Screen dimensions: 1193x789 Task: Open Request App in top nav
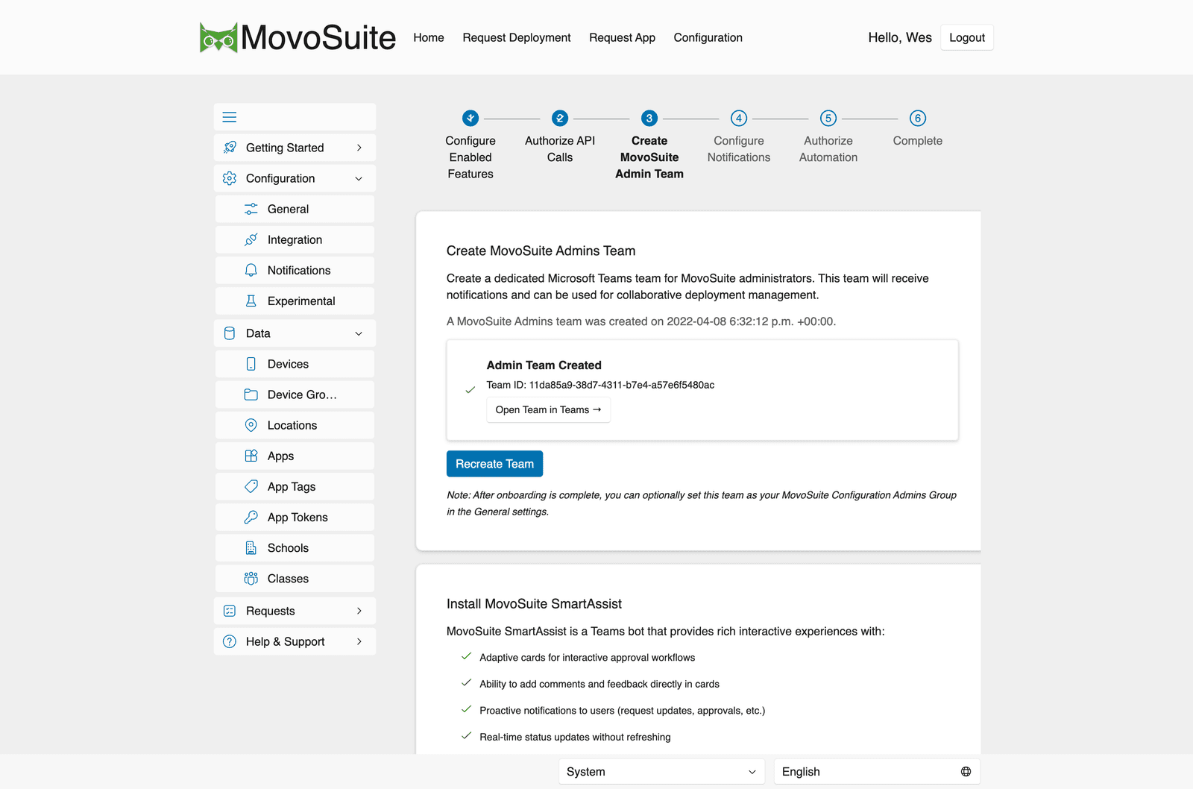(622, 37)
